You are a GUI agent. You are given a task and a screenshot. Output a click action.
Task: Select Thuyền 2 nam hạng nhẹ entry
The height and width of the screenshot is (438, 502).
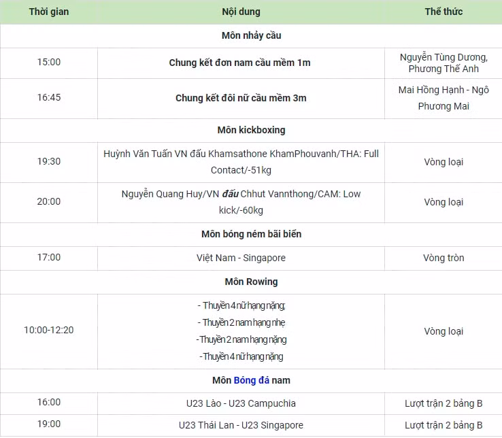point(241,322)
